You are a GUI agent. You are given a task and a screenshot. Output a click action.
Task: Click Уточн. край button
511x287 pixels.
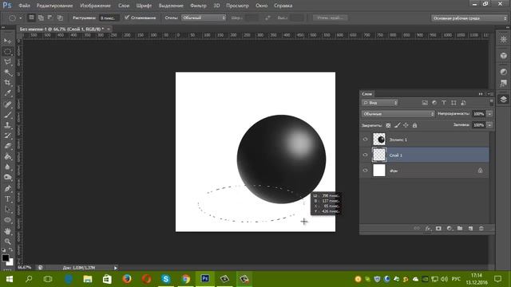(330, 18)
